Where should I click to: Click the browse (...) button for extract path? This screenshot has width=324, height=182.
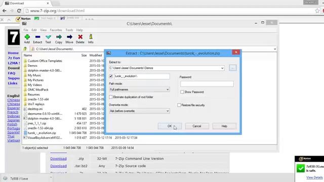click(233, 68)
